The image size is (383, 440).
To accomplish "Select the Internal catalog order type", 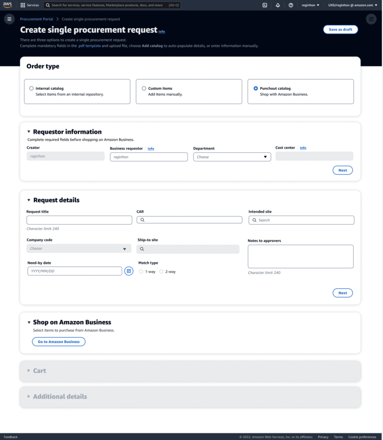I will 31,89.
